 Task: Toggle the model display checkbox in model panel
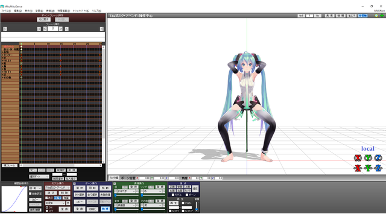[x=46, y=198]
